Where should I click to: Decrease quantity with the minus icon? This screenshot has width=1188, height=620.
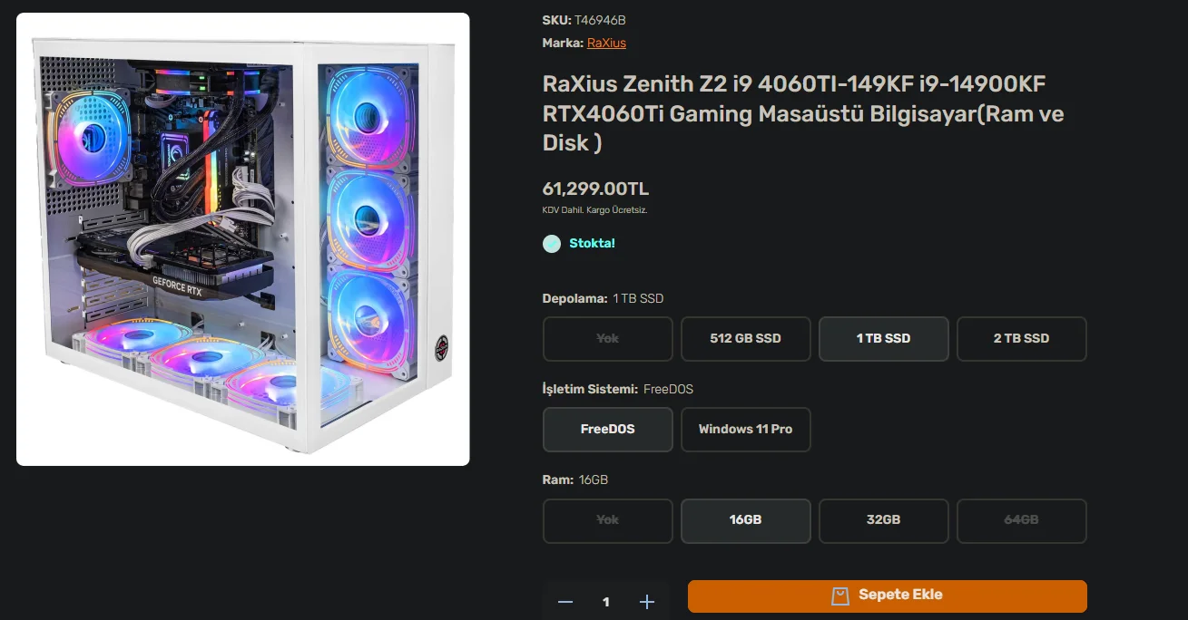tap(565, 602)
